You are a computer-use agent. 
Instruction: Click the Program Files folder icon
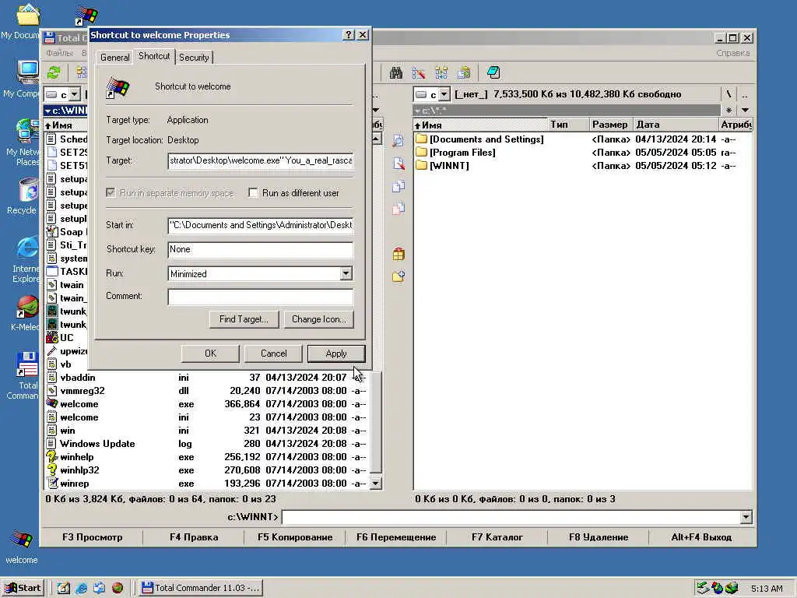(421, 152)
